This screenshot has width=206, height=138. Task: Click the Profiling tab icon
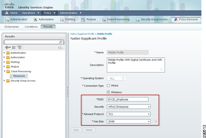[62, 19]
